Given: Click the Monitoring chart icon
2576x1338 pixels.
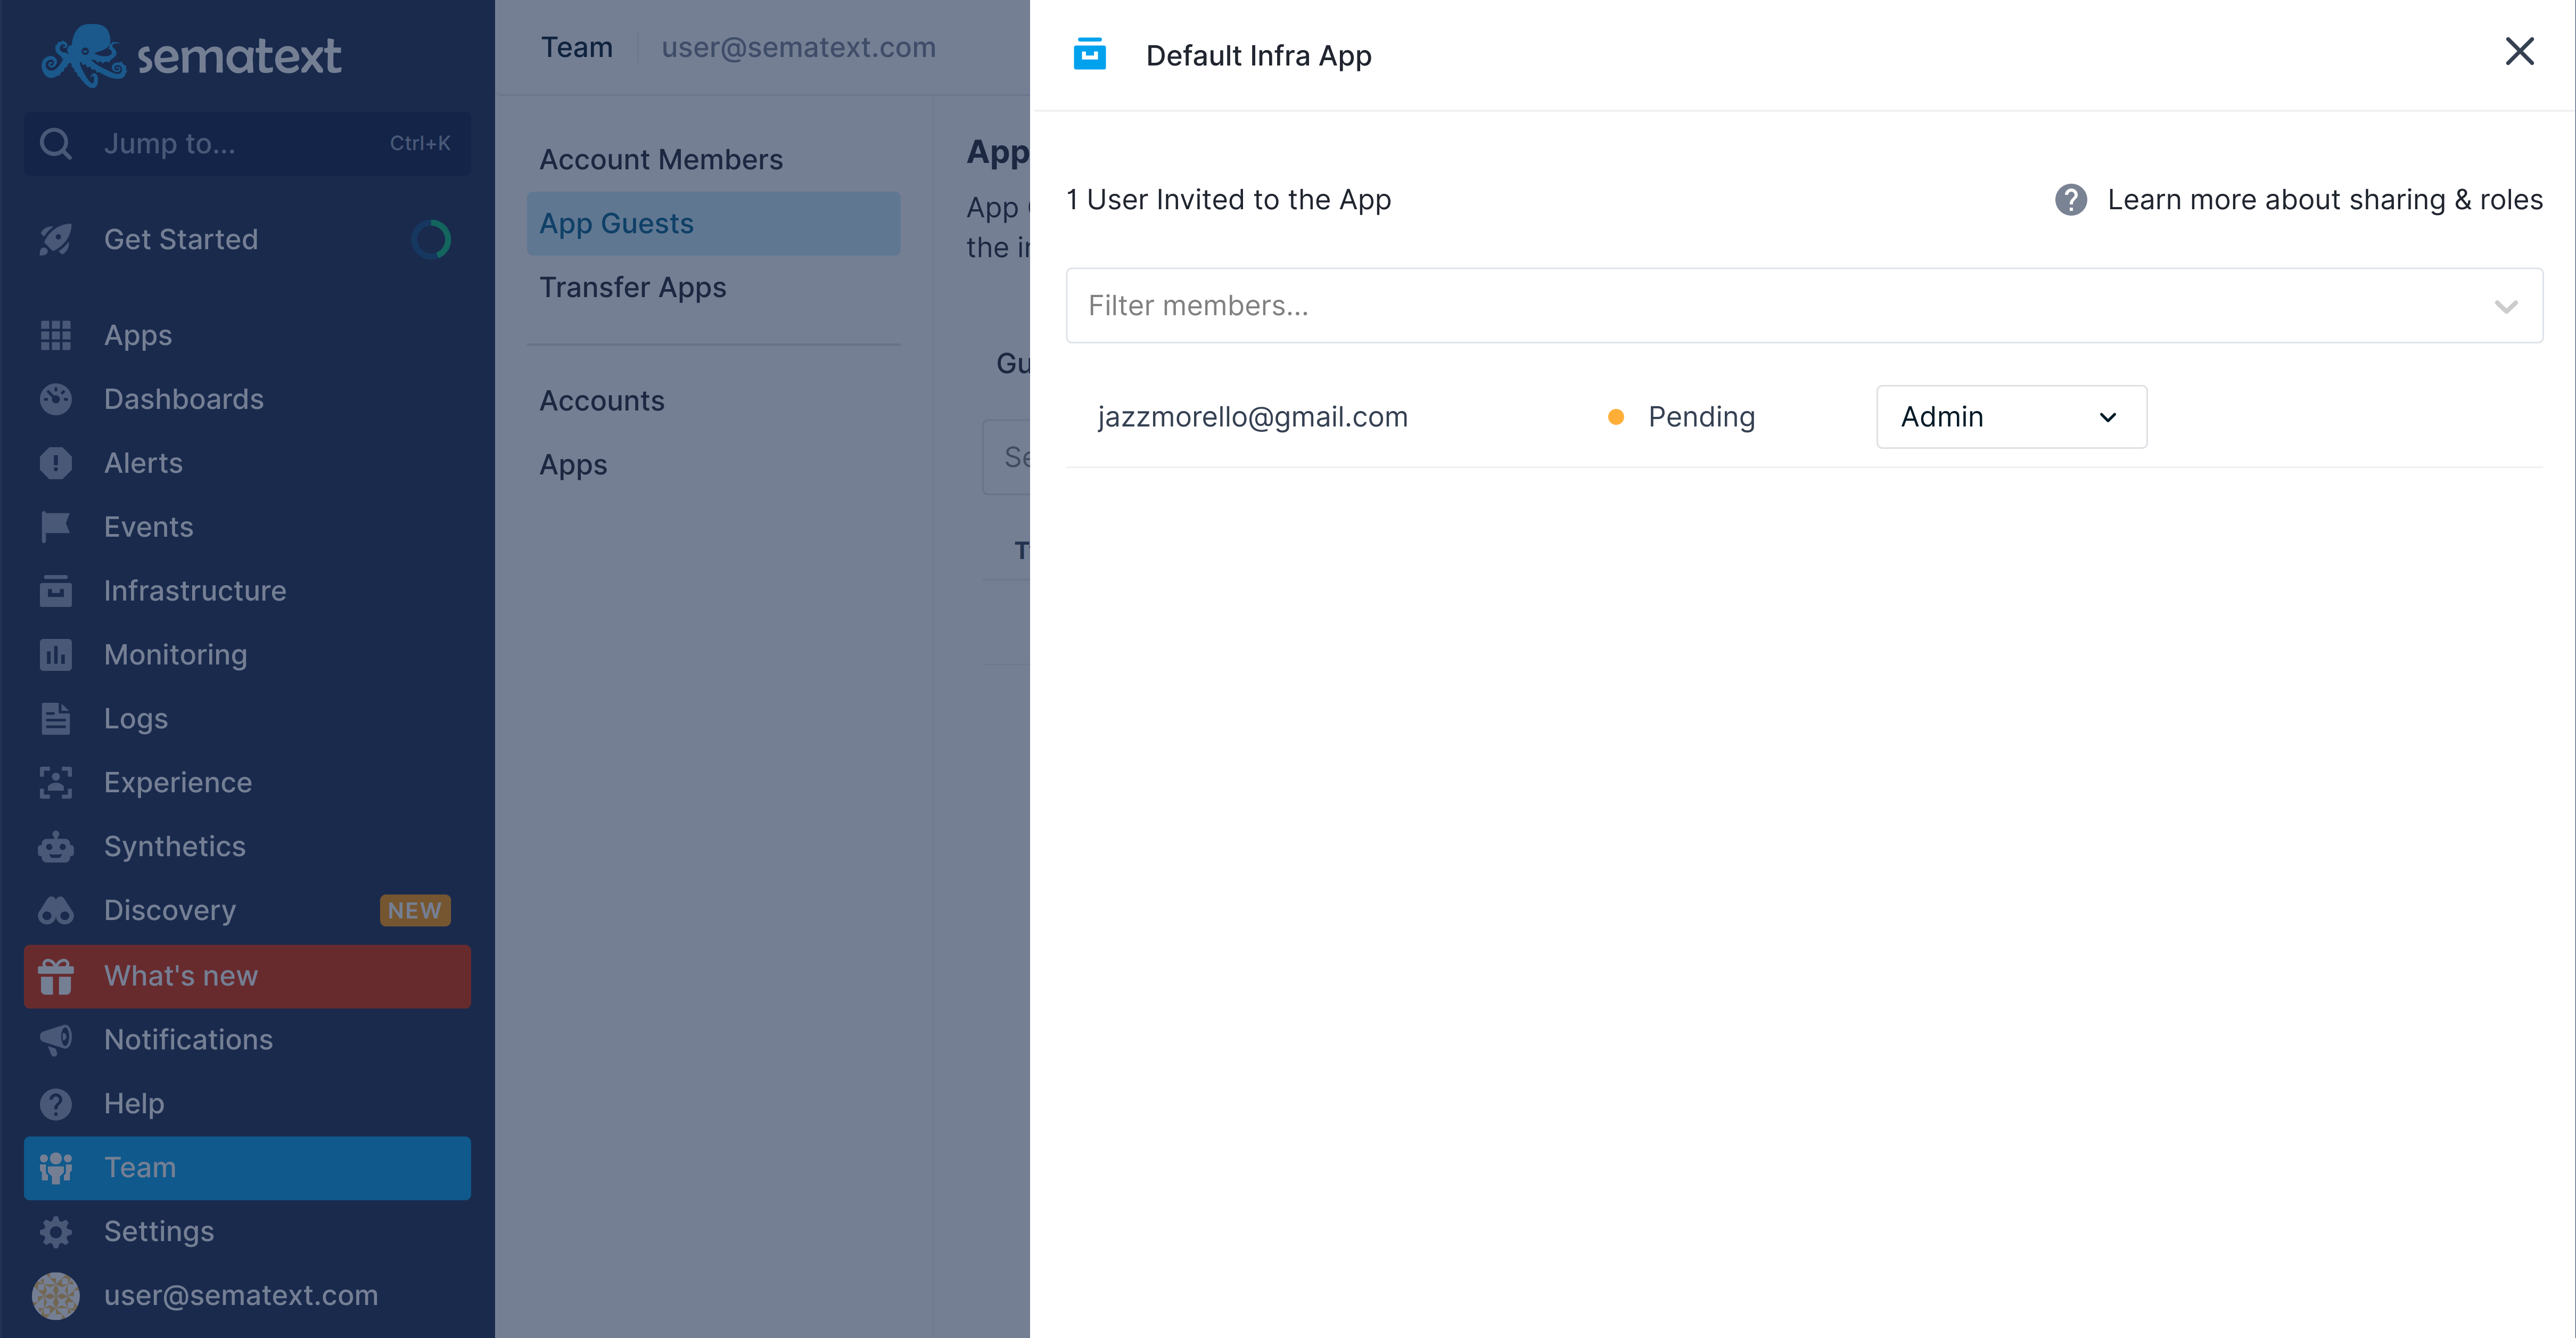Looking at the screenshot, I should 55,655.
